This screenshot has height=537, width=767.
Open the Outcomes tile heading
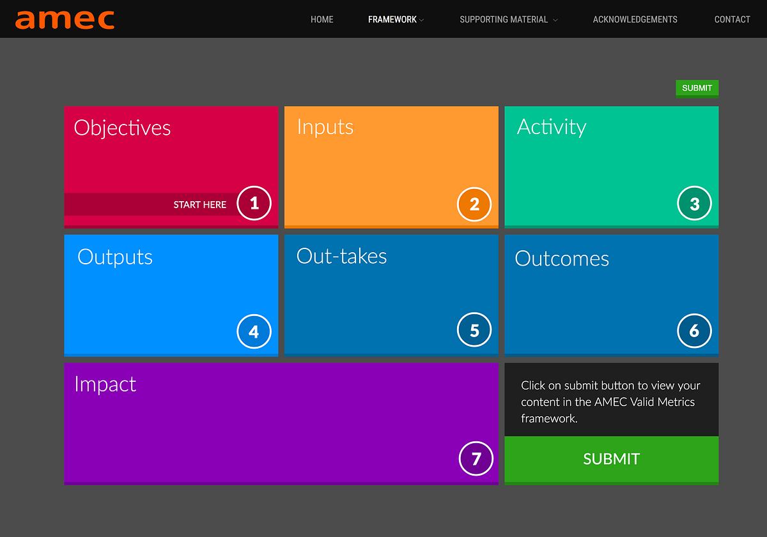[x=562, y=259]
